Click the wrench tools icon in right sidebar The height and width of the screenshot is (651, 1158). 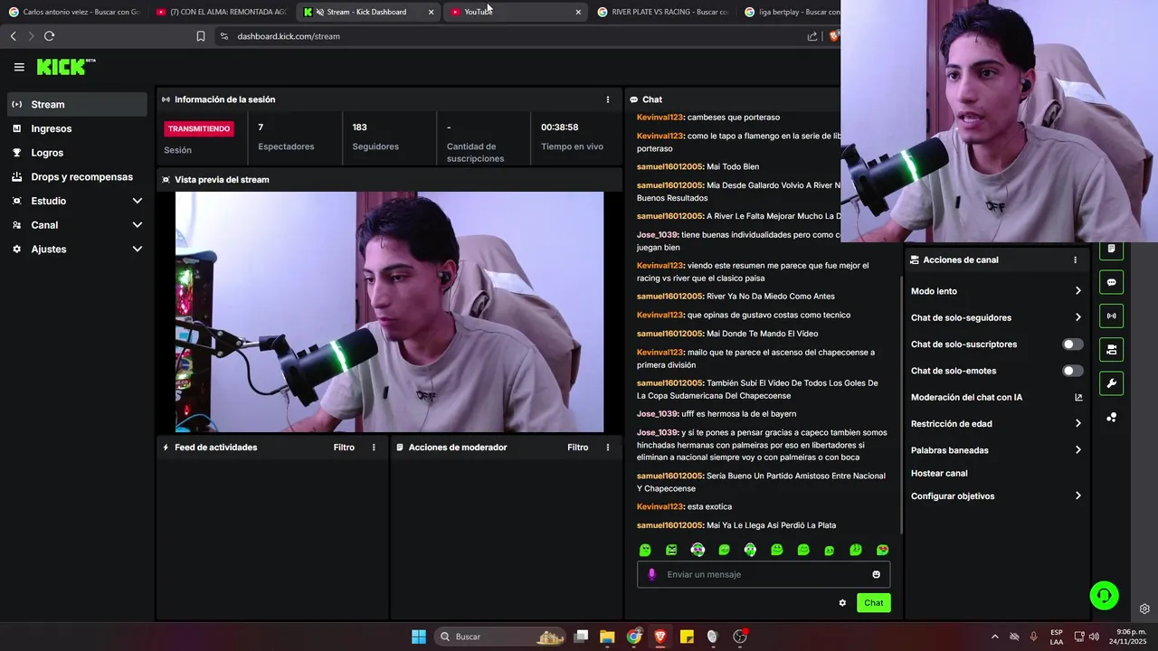click(1112, 383)
